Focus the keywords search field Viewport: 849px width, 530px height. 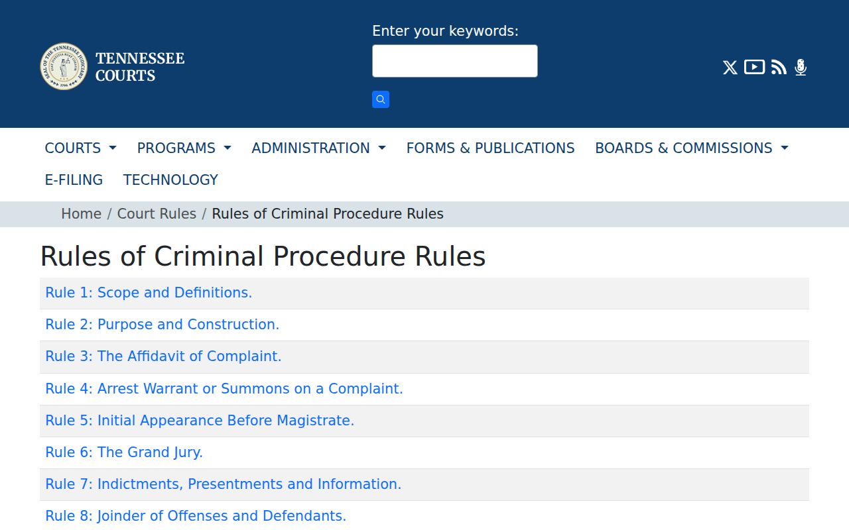click(x=455, y=61)
